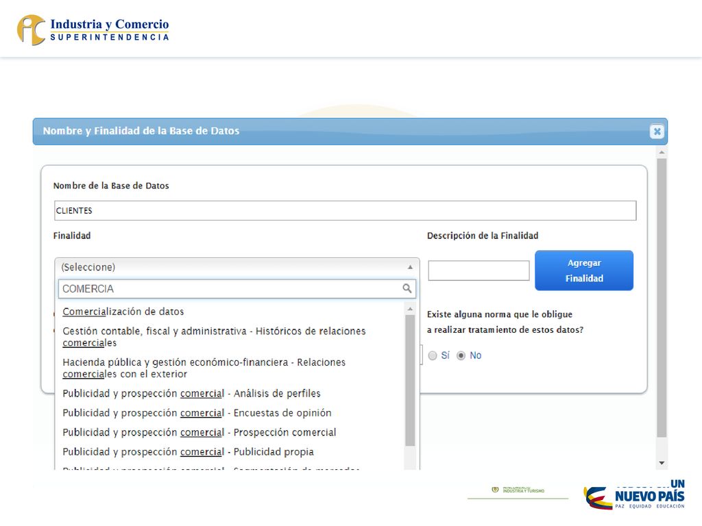Select the No radio button
This screenshot has width=702, height=526.
tap(461, 355)
